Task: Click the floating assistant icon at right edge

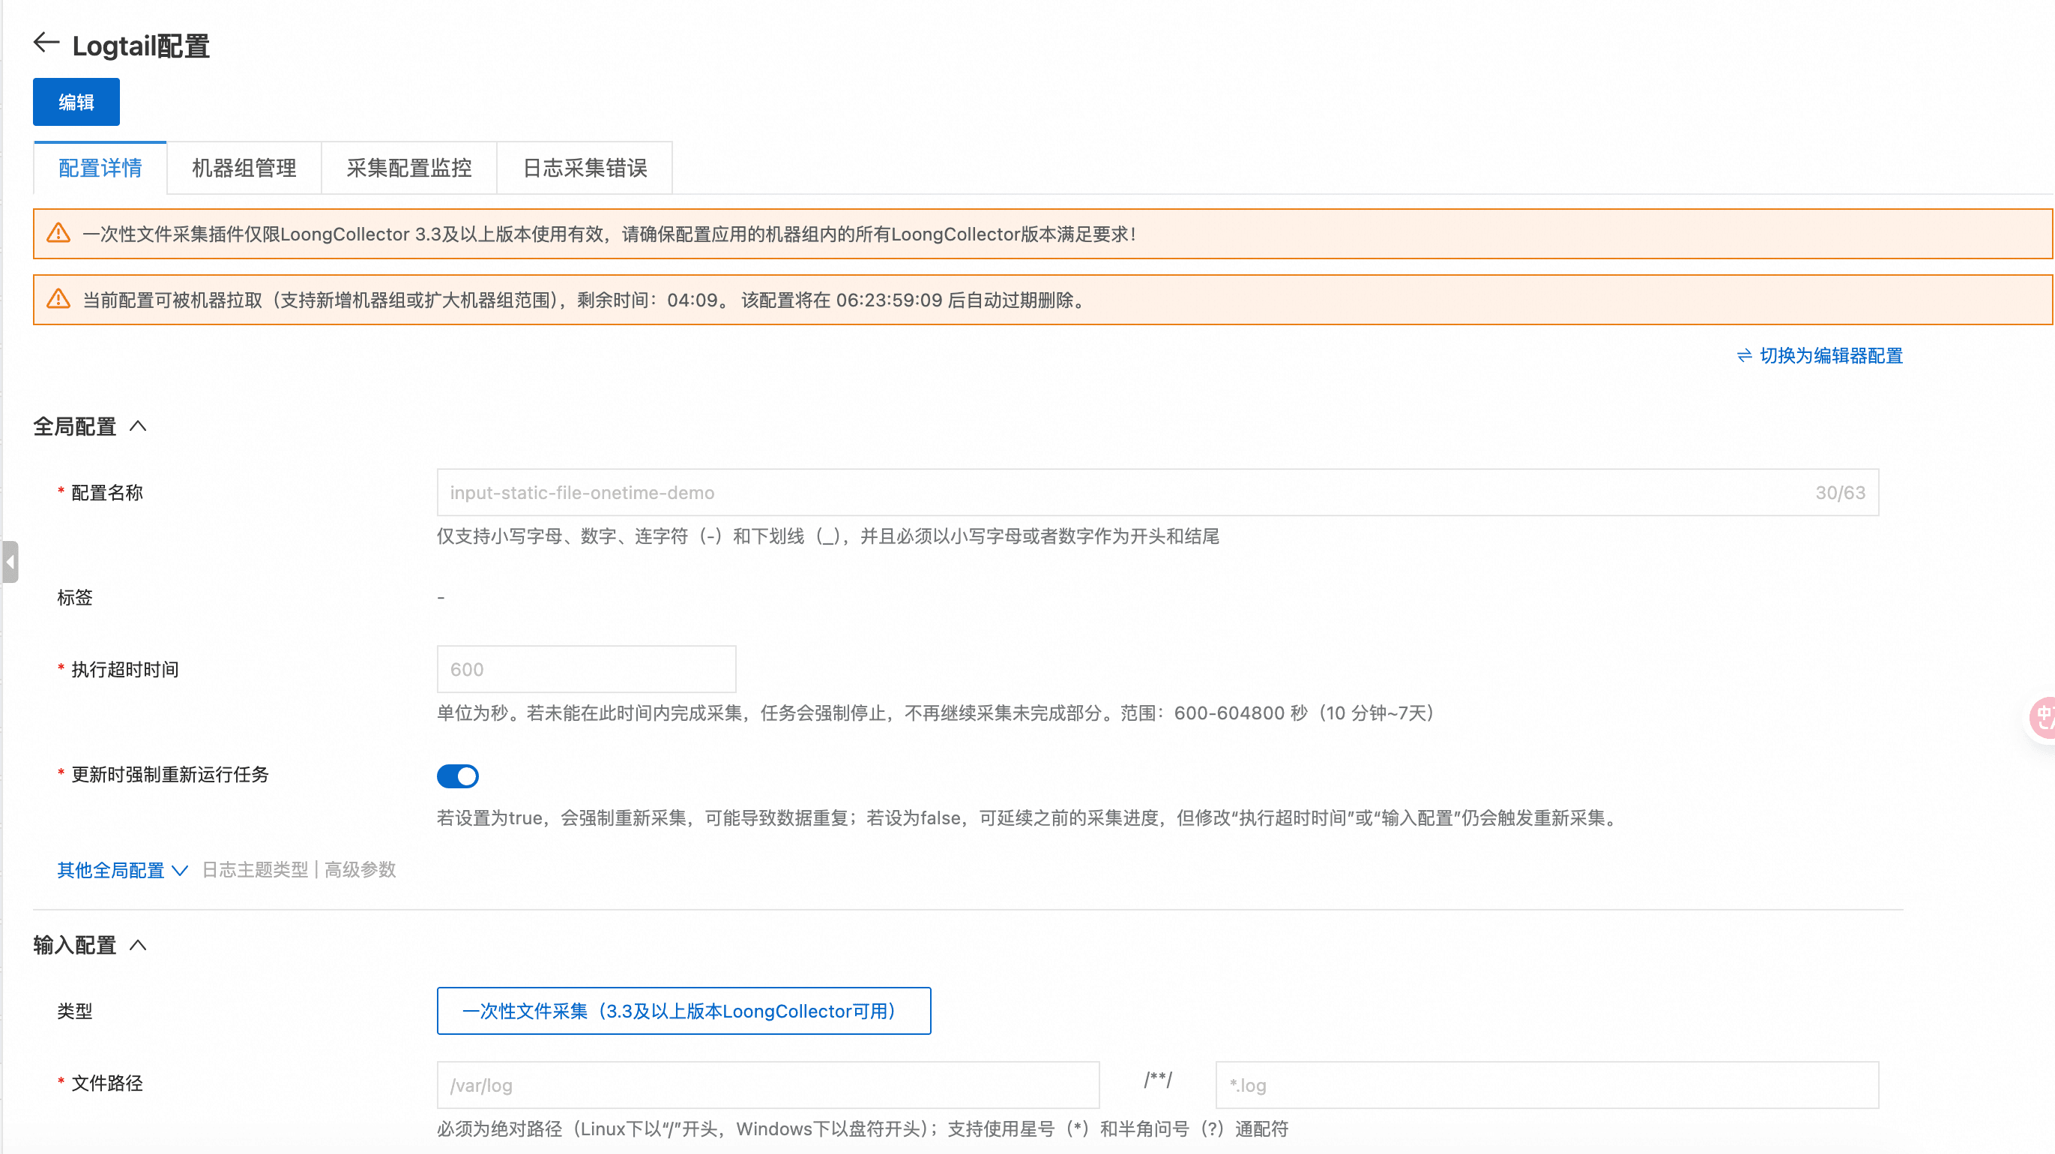Action: [2043, 717]
